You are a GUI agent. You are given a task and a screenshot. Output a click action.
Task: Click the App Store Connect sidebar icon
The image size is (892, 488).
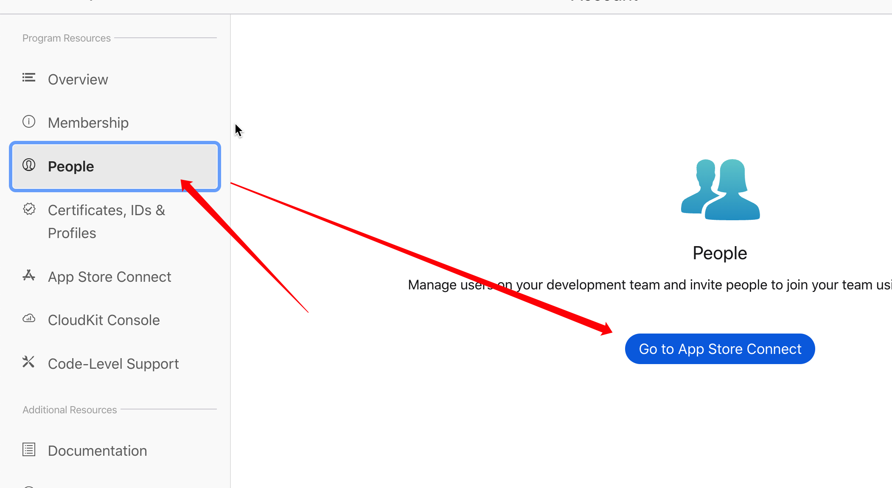tap(29, 276)
